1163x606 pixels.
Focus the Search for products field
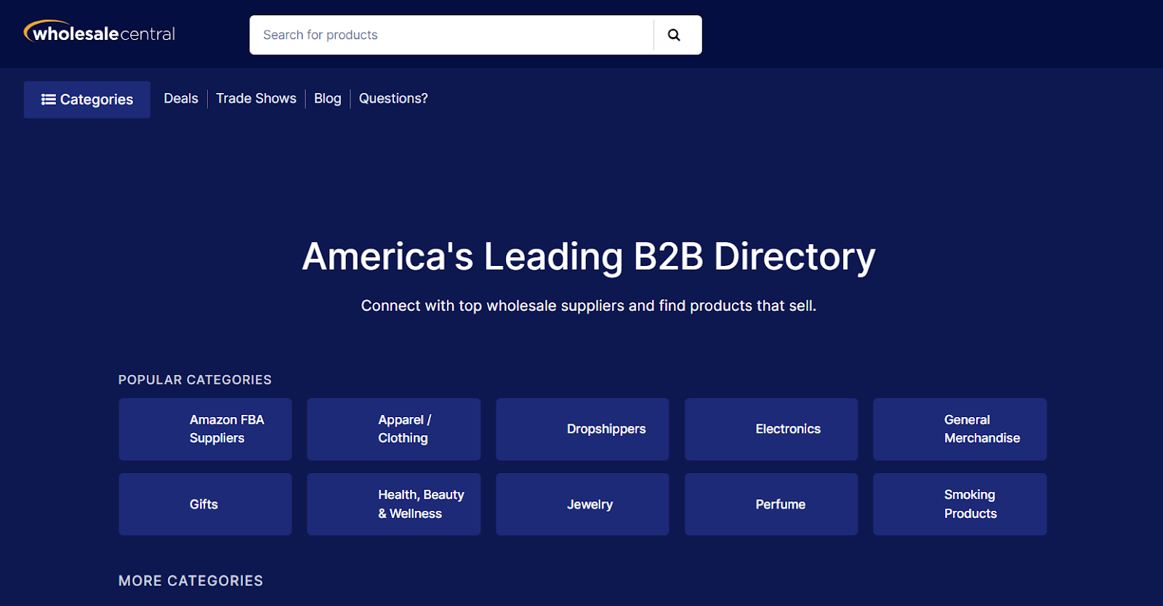451,35
